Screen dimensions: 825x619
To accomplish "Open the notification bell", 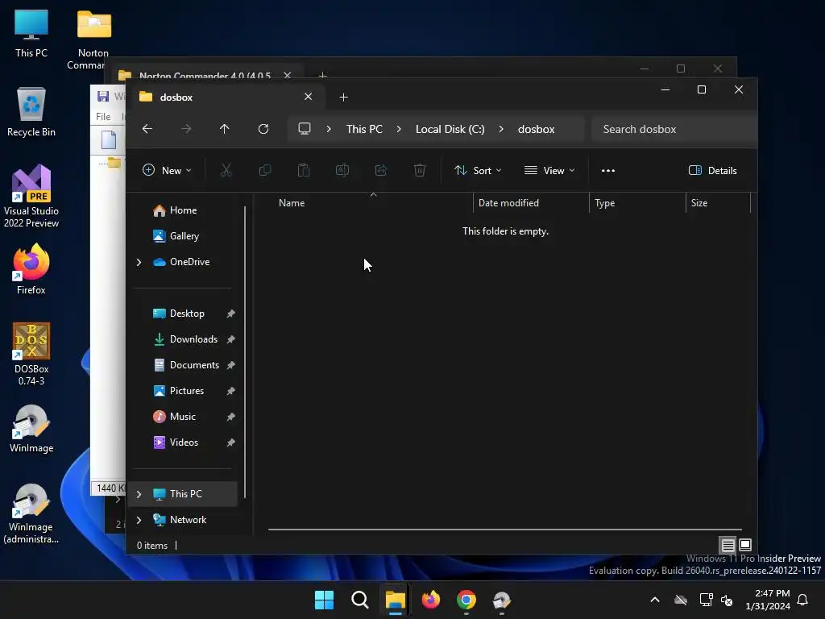I will 802,600.
